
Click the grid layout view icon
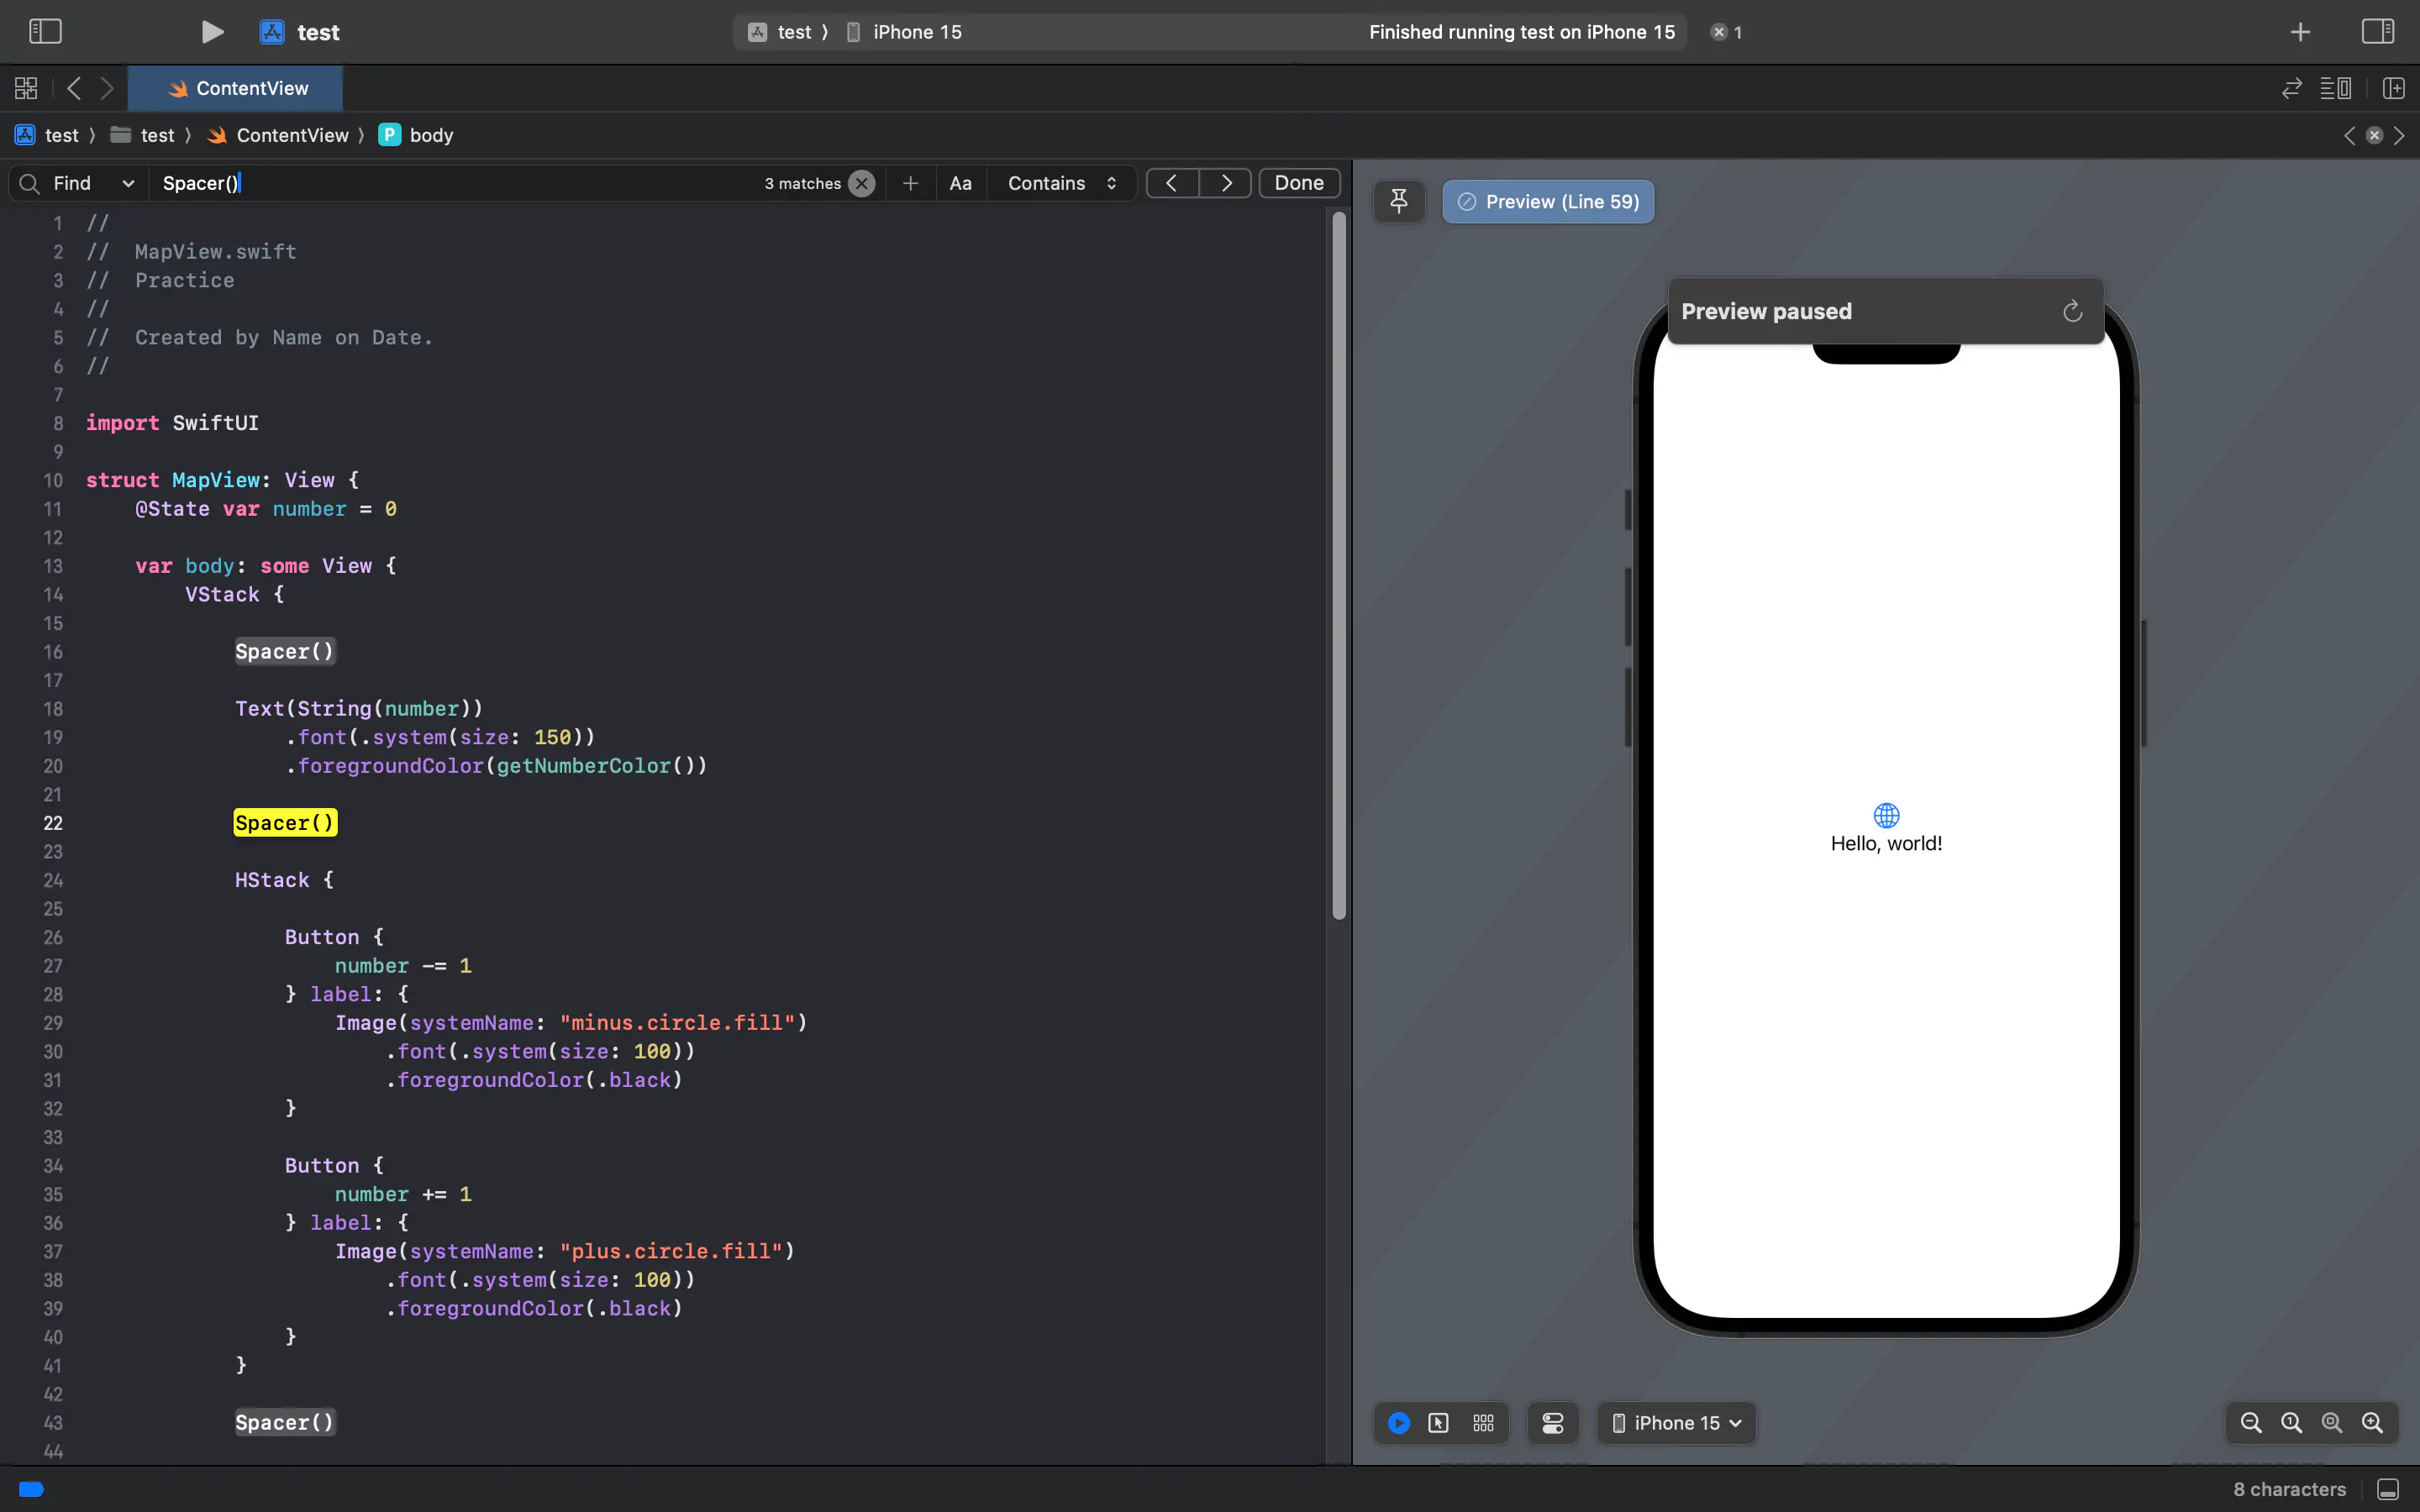pyautogui.click(x=1482, y=1423)
